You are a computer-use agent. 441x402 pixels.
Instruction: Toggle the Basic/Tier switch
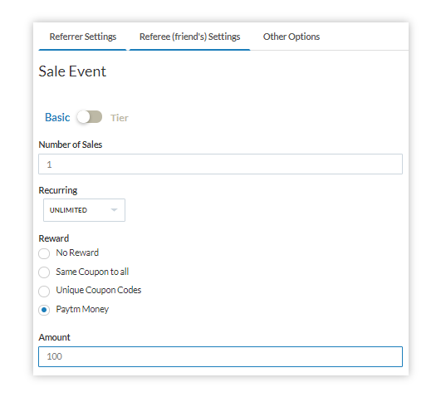click(90, 117)
